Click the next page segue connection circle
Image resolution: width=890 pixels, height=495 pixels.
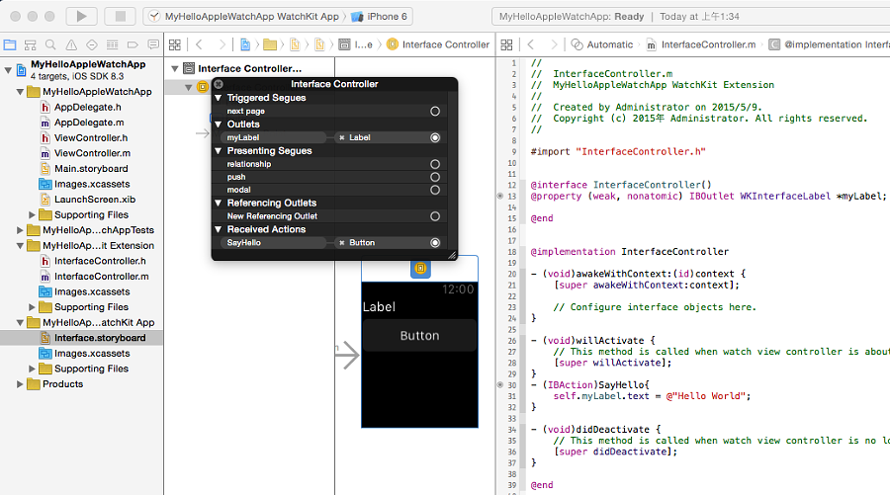[435, 111]
